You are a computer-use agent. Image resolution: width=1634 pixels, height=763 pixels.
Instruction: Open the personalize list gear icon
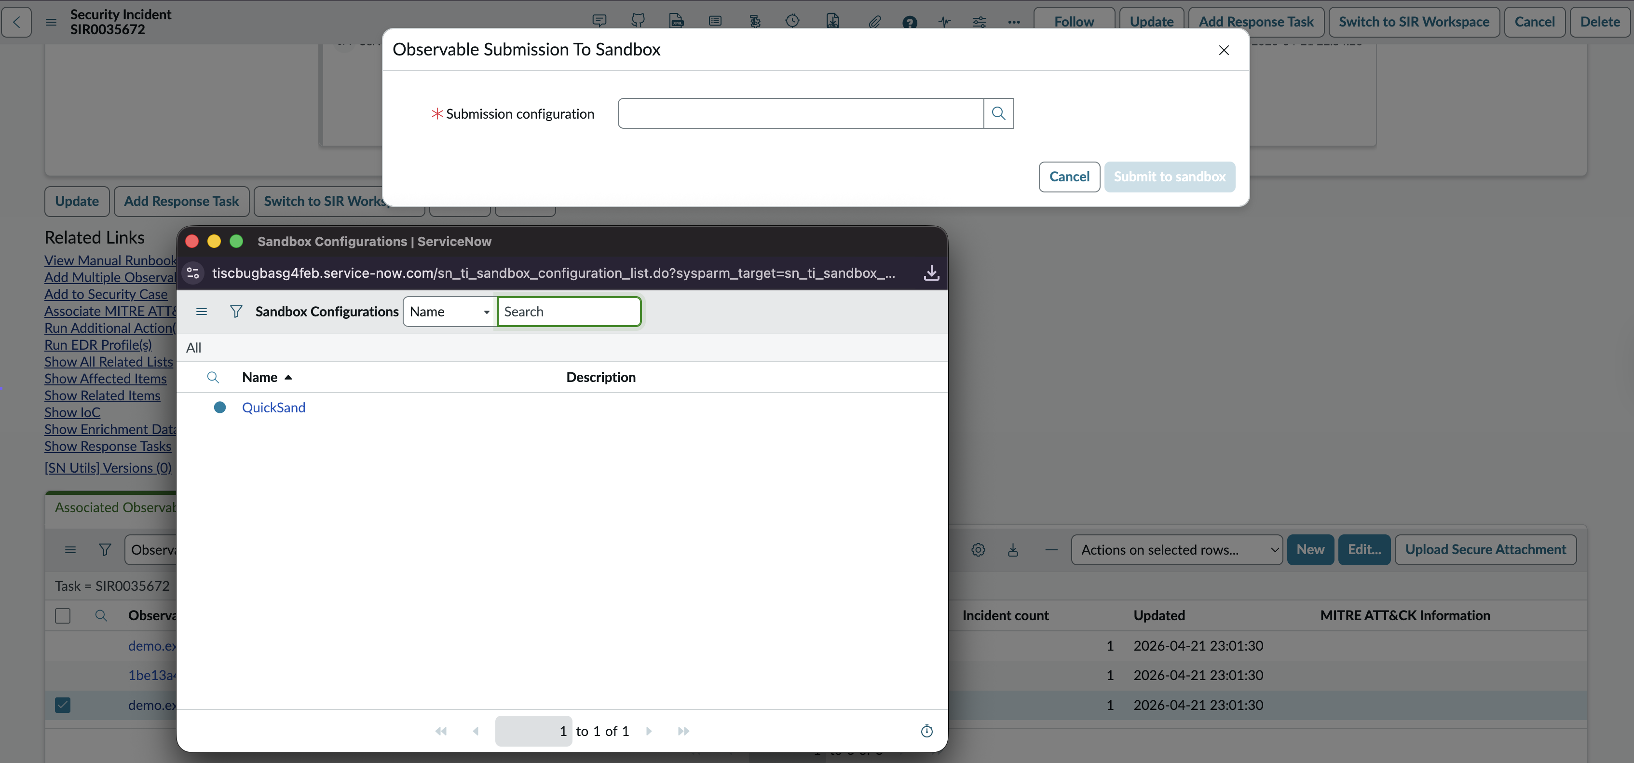[978, 550]
